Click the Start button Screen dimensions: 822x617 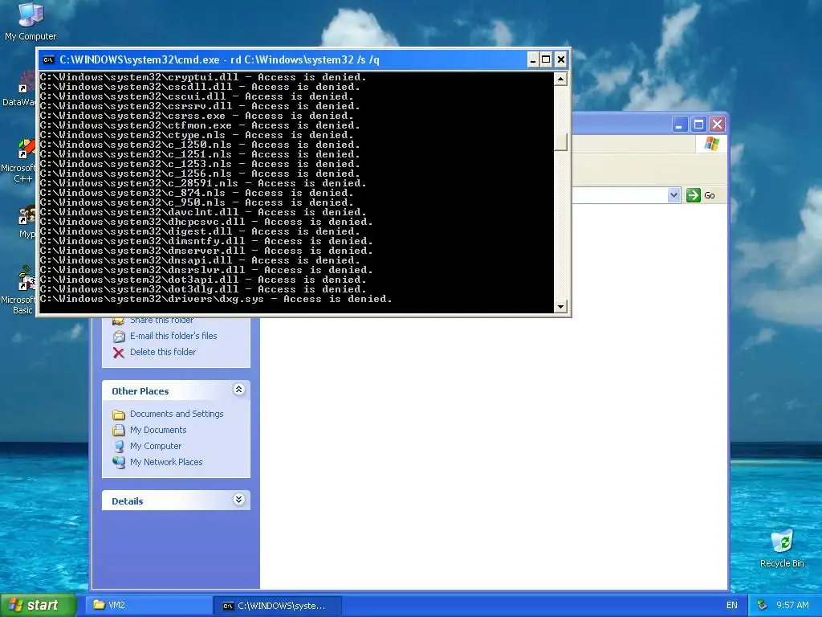click(39, 605)
